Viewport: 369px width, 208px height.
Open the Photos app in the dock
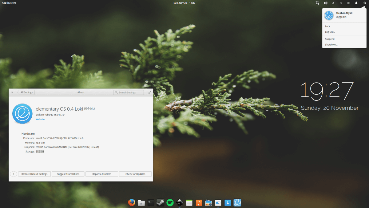coord(208,202)
